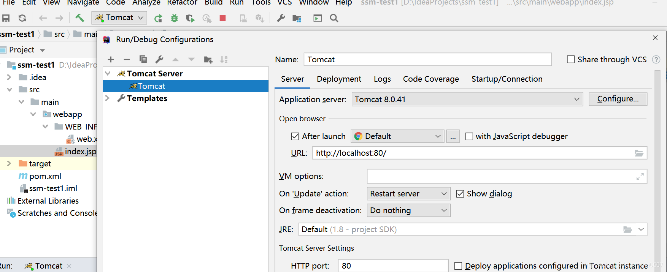This screenshot has width=667, height=272.
Task: Switch to the Code Coverage tab
Action: pos(431,79)
